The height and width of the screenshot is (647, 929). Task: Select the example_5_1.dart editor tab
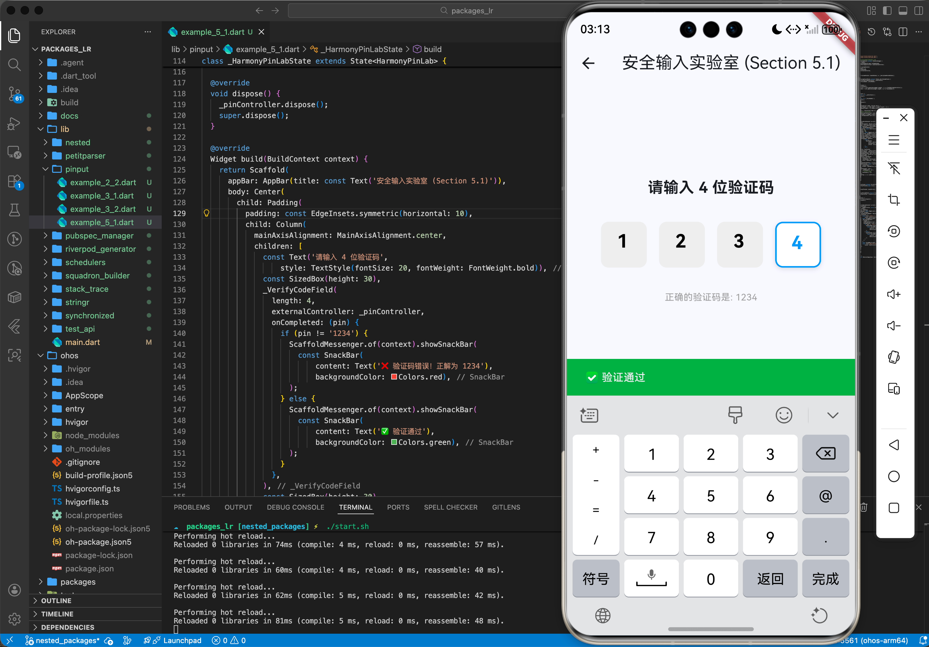216,32
